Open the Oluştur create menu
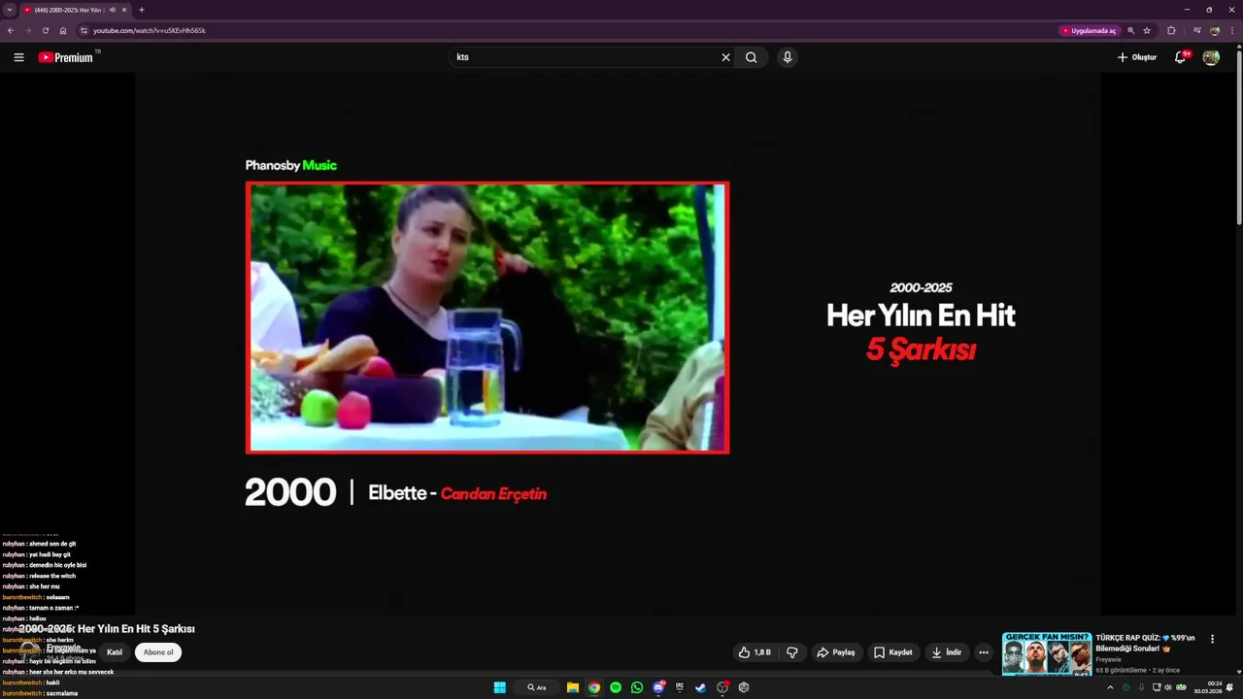1243x699 pixels. pyautogui.click(x=1137, y=57)
